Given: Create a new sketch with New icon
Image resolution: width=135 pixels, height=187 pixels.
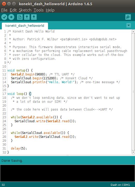Looking at the screenshot, I should (x=20, y=17).
